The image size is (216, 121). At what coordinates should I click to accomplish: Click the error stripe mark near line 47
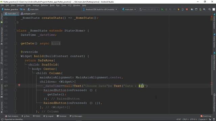coord(212,83)
